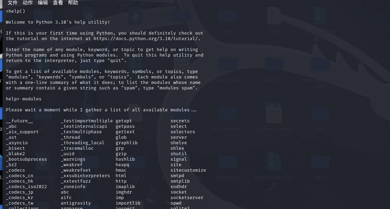Select the "_bootsubprocess" module entry
The image size is (390, 209).
[26, 159]
